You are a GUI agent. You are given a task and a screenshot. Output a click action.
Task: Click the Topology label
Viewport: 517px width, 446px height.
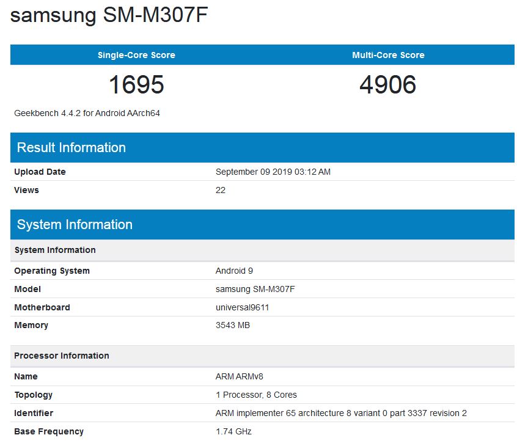[33, 395]
